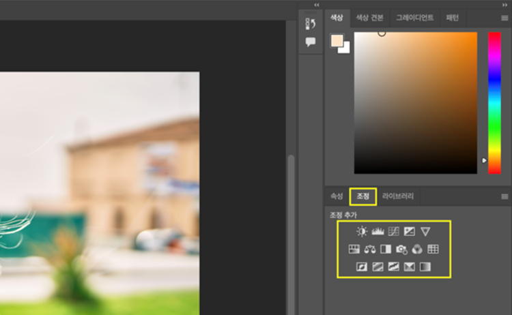Open the History panel icon
This screenshot has width=512, height=315.
(310, 24)
